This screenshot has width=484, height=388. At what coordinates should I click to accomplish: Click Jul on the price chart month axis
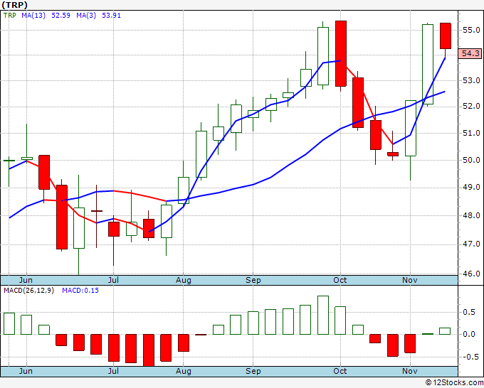114,280
